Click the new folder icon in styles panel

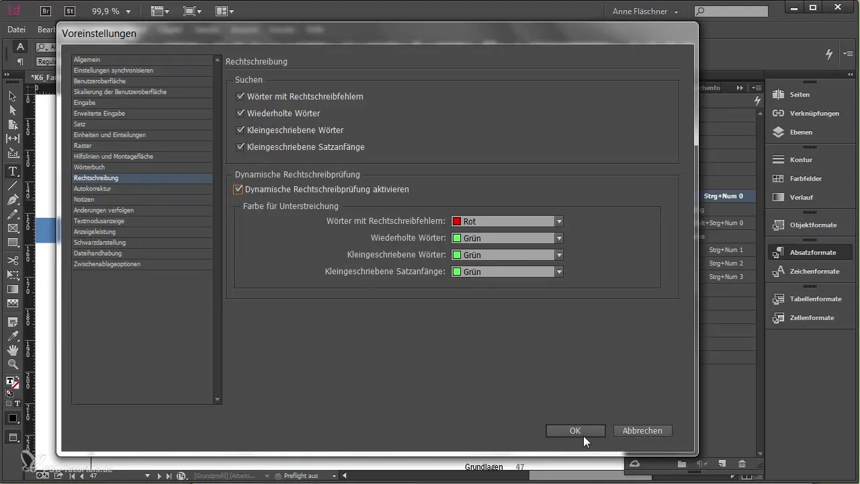[681, 464]
